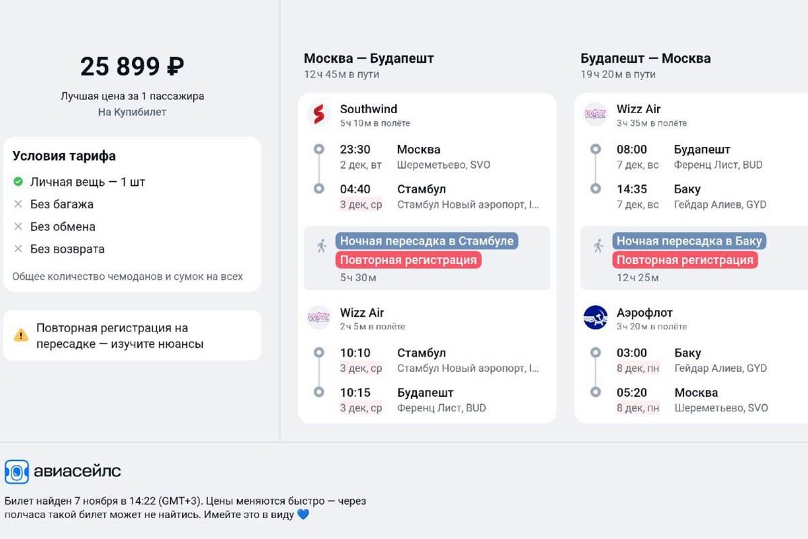Click the Москва — Будапешт route heading
The width and height of the screenshot is (808, 539).
click(369, 59)
